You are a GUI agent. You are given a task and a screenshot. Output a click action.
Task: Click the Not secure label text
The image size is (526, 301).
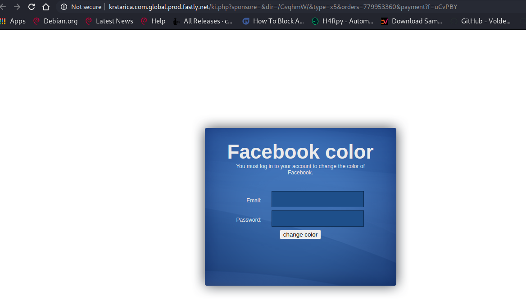point(86,7)
